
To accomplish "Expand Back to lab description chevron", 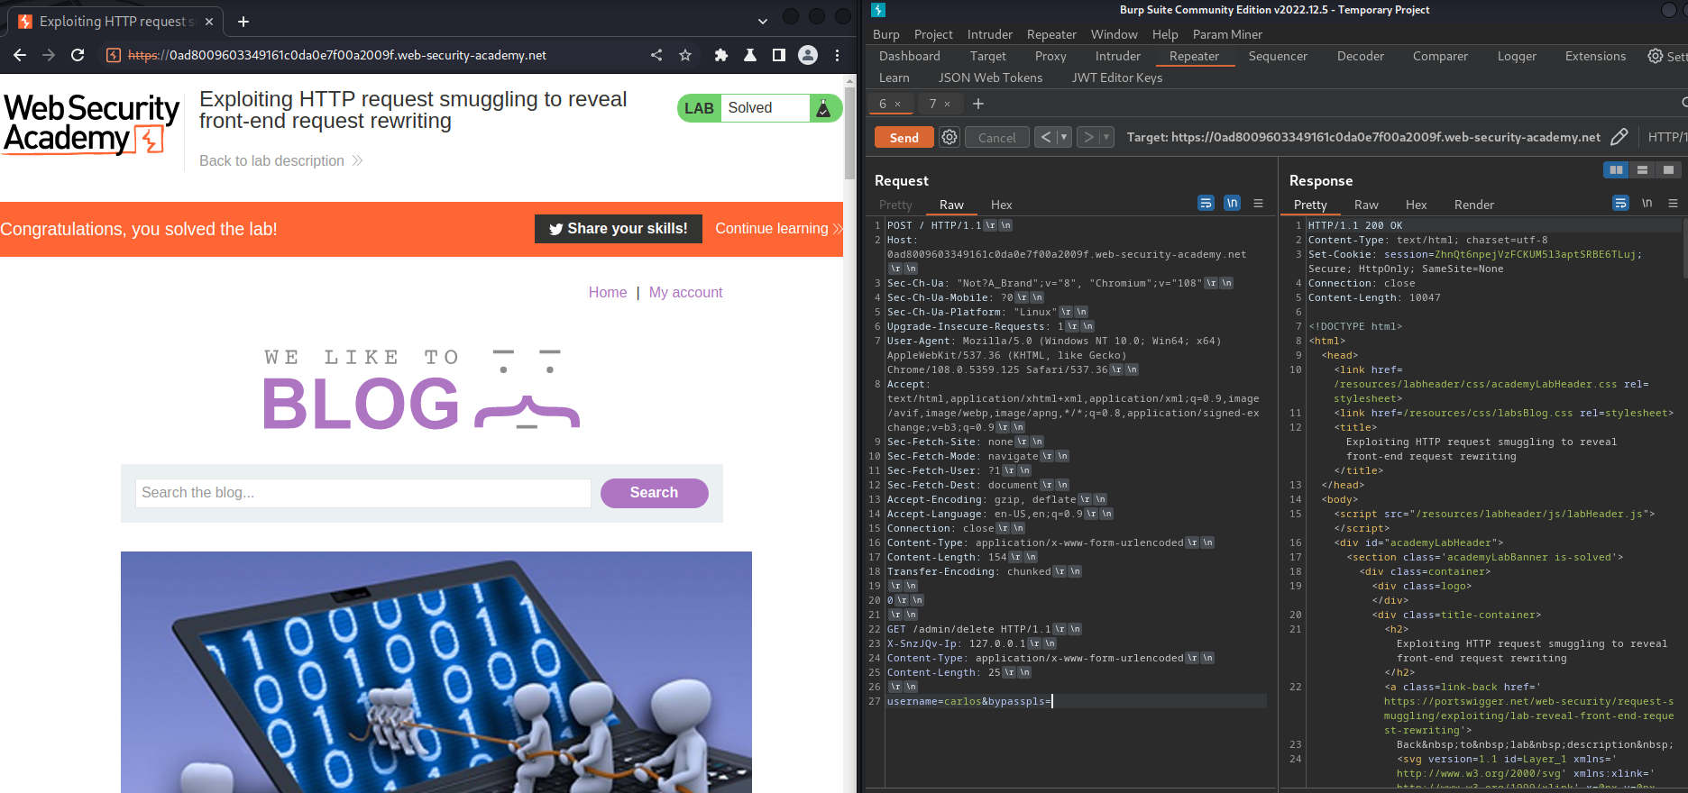I will 357,160.
